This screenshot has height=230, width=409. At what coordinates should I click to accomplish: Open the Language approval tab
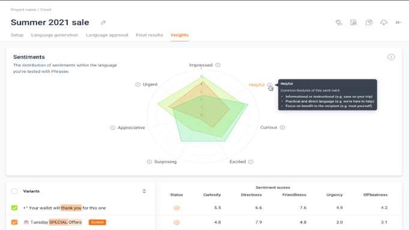(x=107, y=35)
